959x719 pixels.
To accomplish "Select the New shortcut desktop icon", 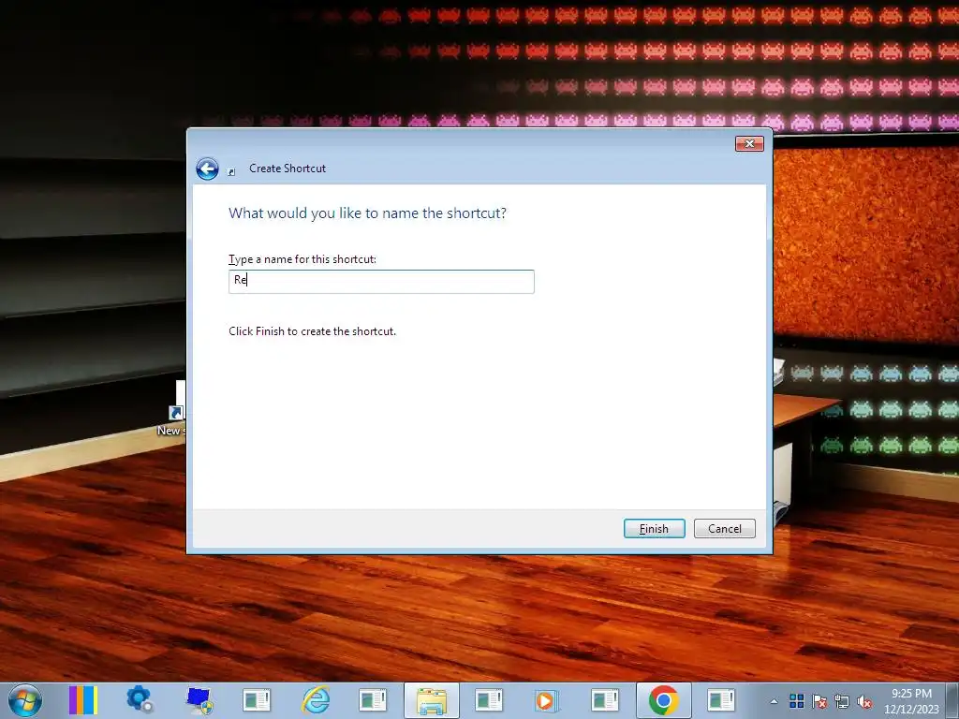I will (173, 410).
